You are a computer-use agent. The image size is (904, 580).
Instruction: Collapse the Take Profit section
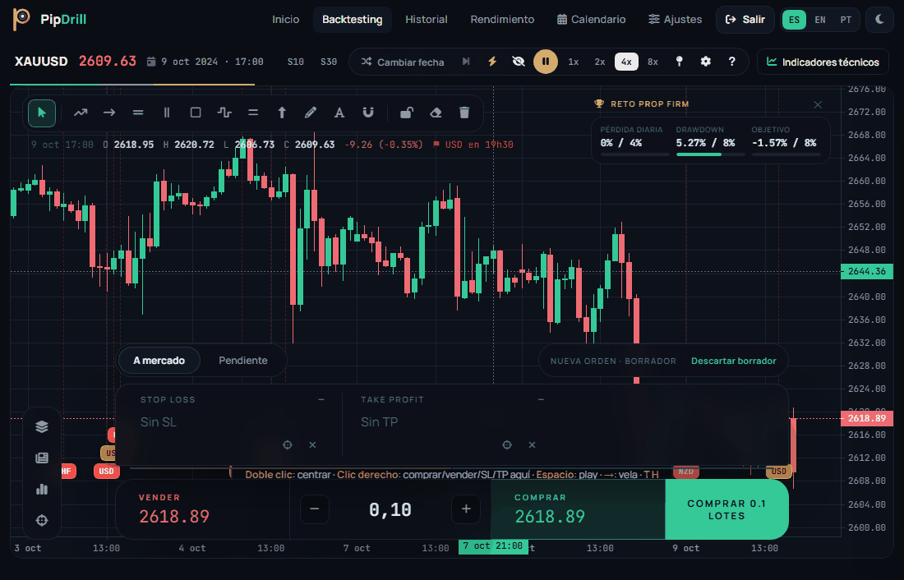click(541, 399)
